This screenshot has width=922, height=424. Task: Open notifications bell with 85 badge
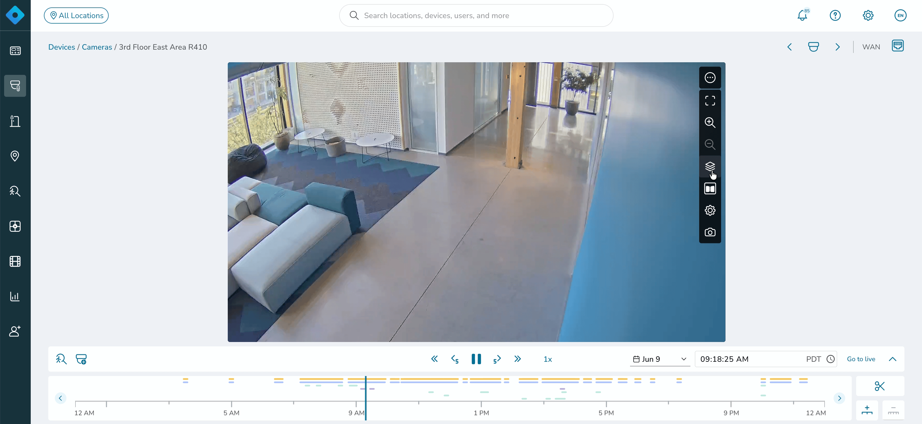(803, 15)
